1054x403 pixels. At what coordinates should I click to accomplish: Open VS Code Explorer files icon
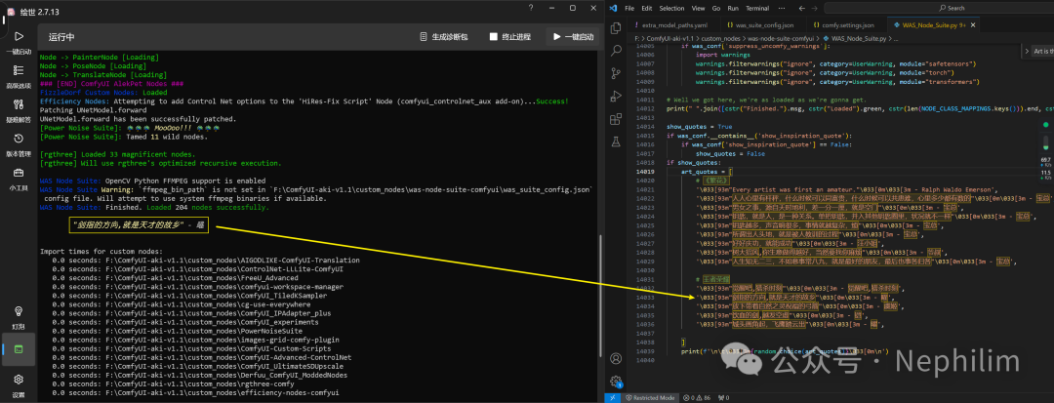point(615,28)
